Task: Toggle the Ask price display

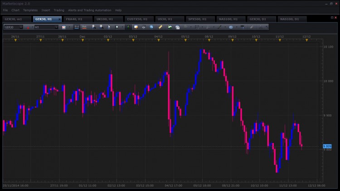Action: [84, 27]
